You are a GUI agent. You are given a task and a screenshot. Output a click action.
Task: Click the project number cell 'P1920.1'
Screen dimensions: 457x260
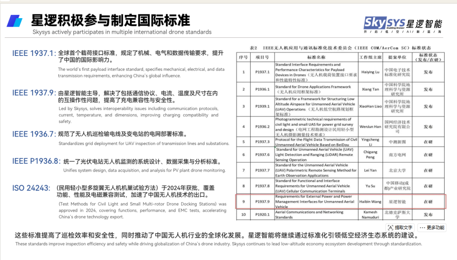click(262, 214)
